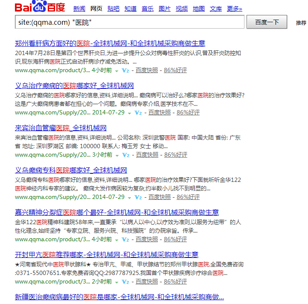Click the 百度一下 search button
Viewport: 308px width, 304px height.
(x=267, y=22)
